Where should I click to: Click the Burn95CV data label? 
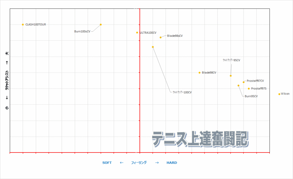coord(251,96)
